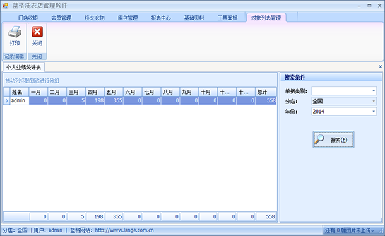Viewport: 385px width, 236px height.
Task: Sort by the 七月 column header
Action: pyautogui.click(x=151, y=92)
